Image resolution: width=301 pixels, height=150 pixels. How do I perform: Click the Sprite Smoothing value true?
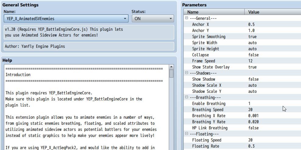252,37
